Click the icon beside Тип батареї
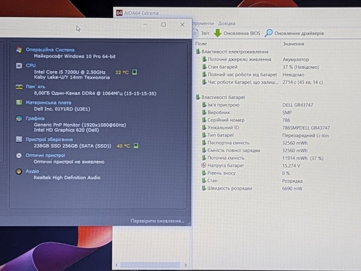The height and width of the screenshot is (271, 361). click(204, 135)
